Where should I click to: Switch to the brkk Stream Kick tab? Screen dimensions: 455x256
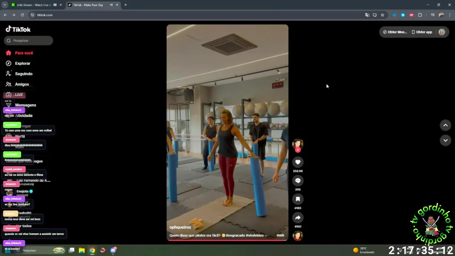tap(34, 5)
